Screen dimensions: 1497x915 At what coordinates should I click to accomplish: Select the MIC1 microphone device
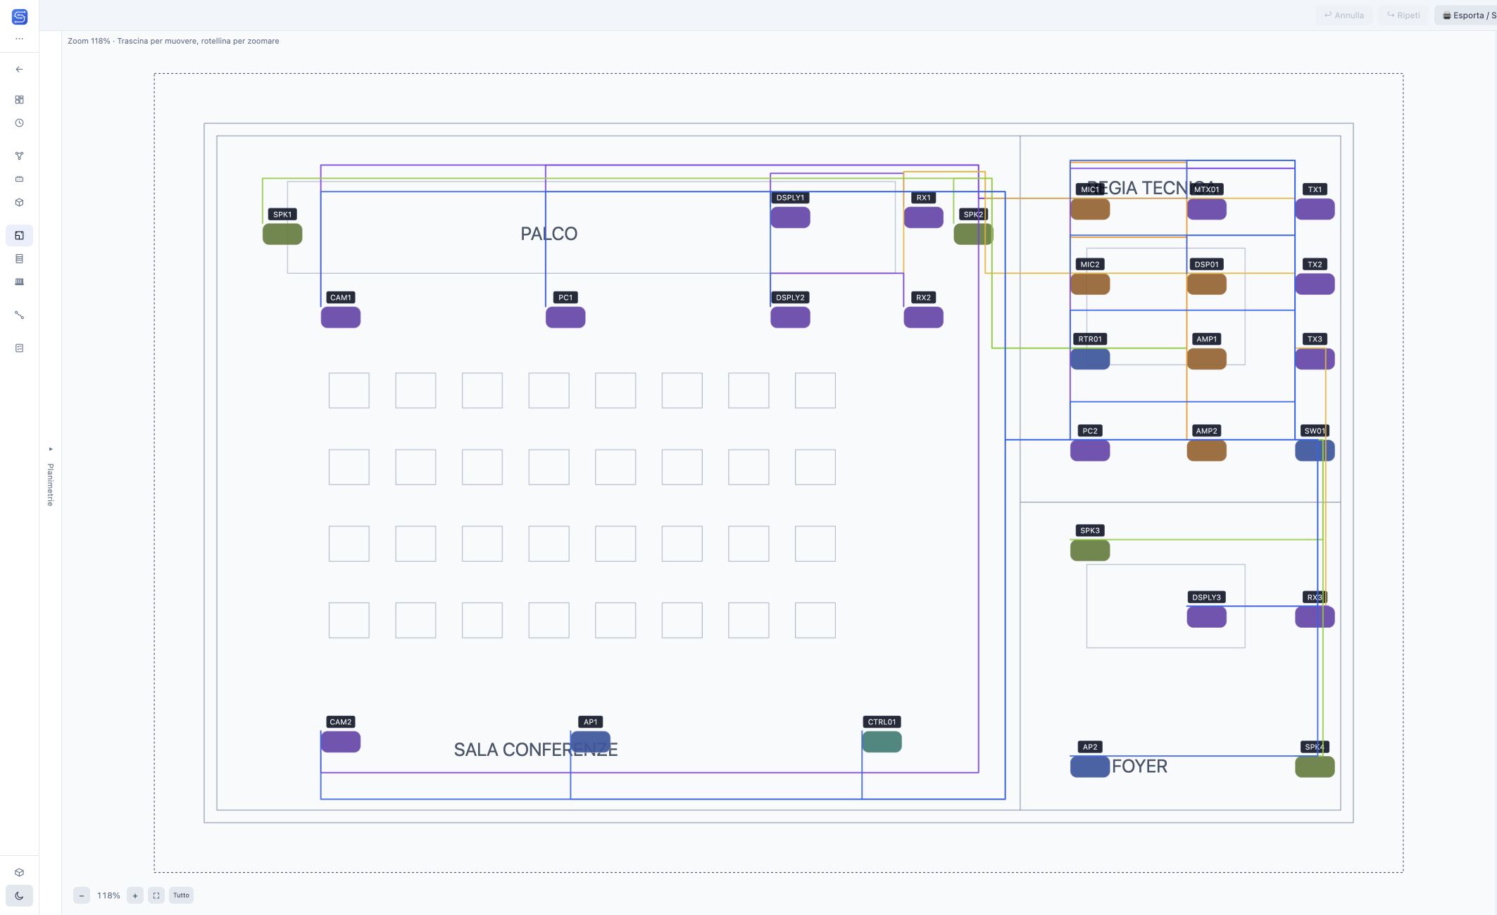click(1090, 209)
